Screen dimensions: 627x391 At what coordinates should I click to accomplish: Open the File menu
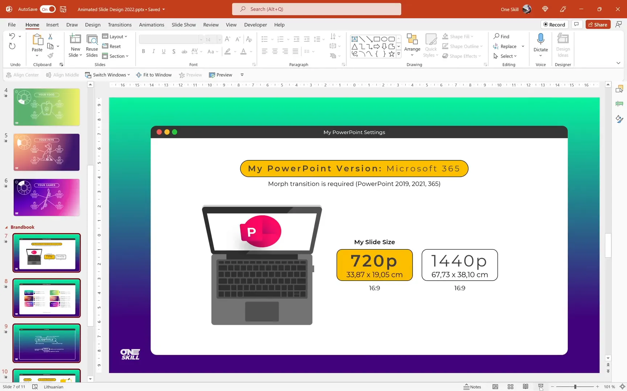pos(12,25)
